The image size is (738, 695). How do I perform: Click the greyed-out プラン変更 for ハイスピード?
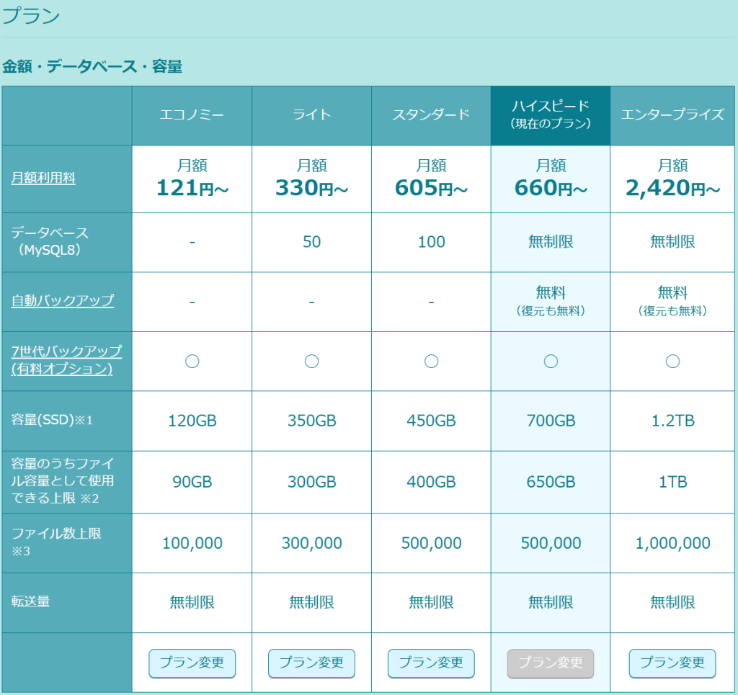coord(551,663)
